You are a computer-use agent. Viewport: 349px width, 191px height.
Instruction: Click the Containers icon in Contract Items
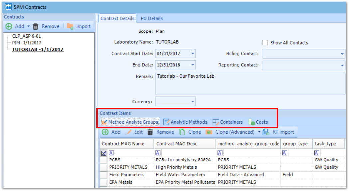(216, 122)
